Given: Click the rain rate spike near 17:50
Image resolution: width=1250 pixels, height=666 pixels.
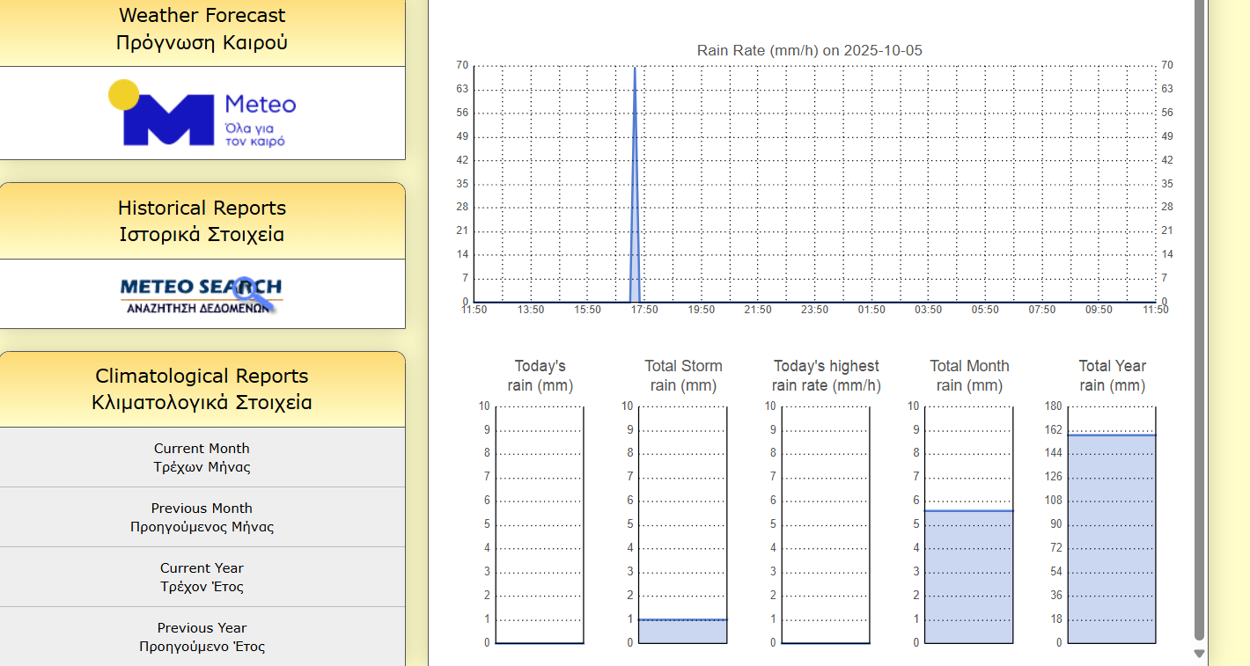Looking at the screenshot, I should click(x=635, y=185).
